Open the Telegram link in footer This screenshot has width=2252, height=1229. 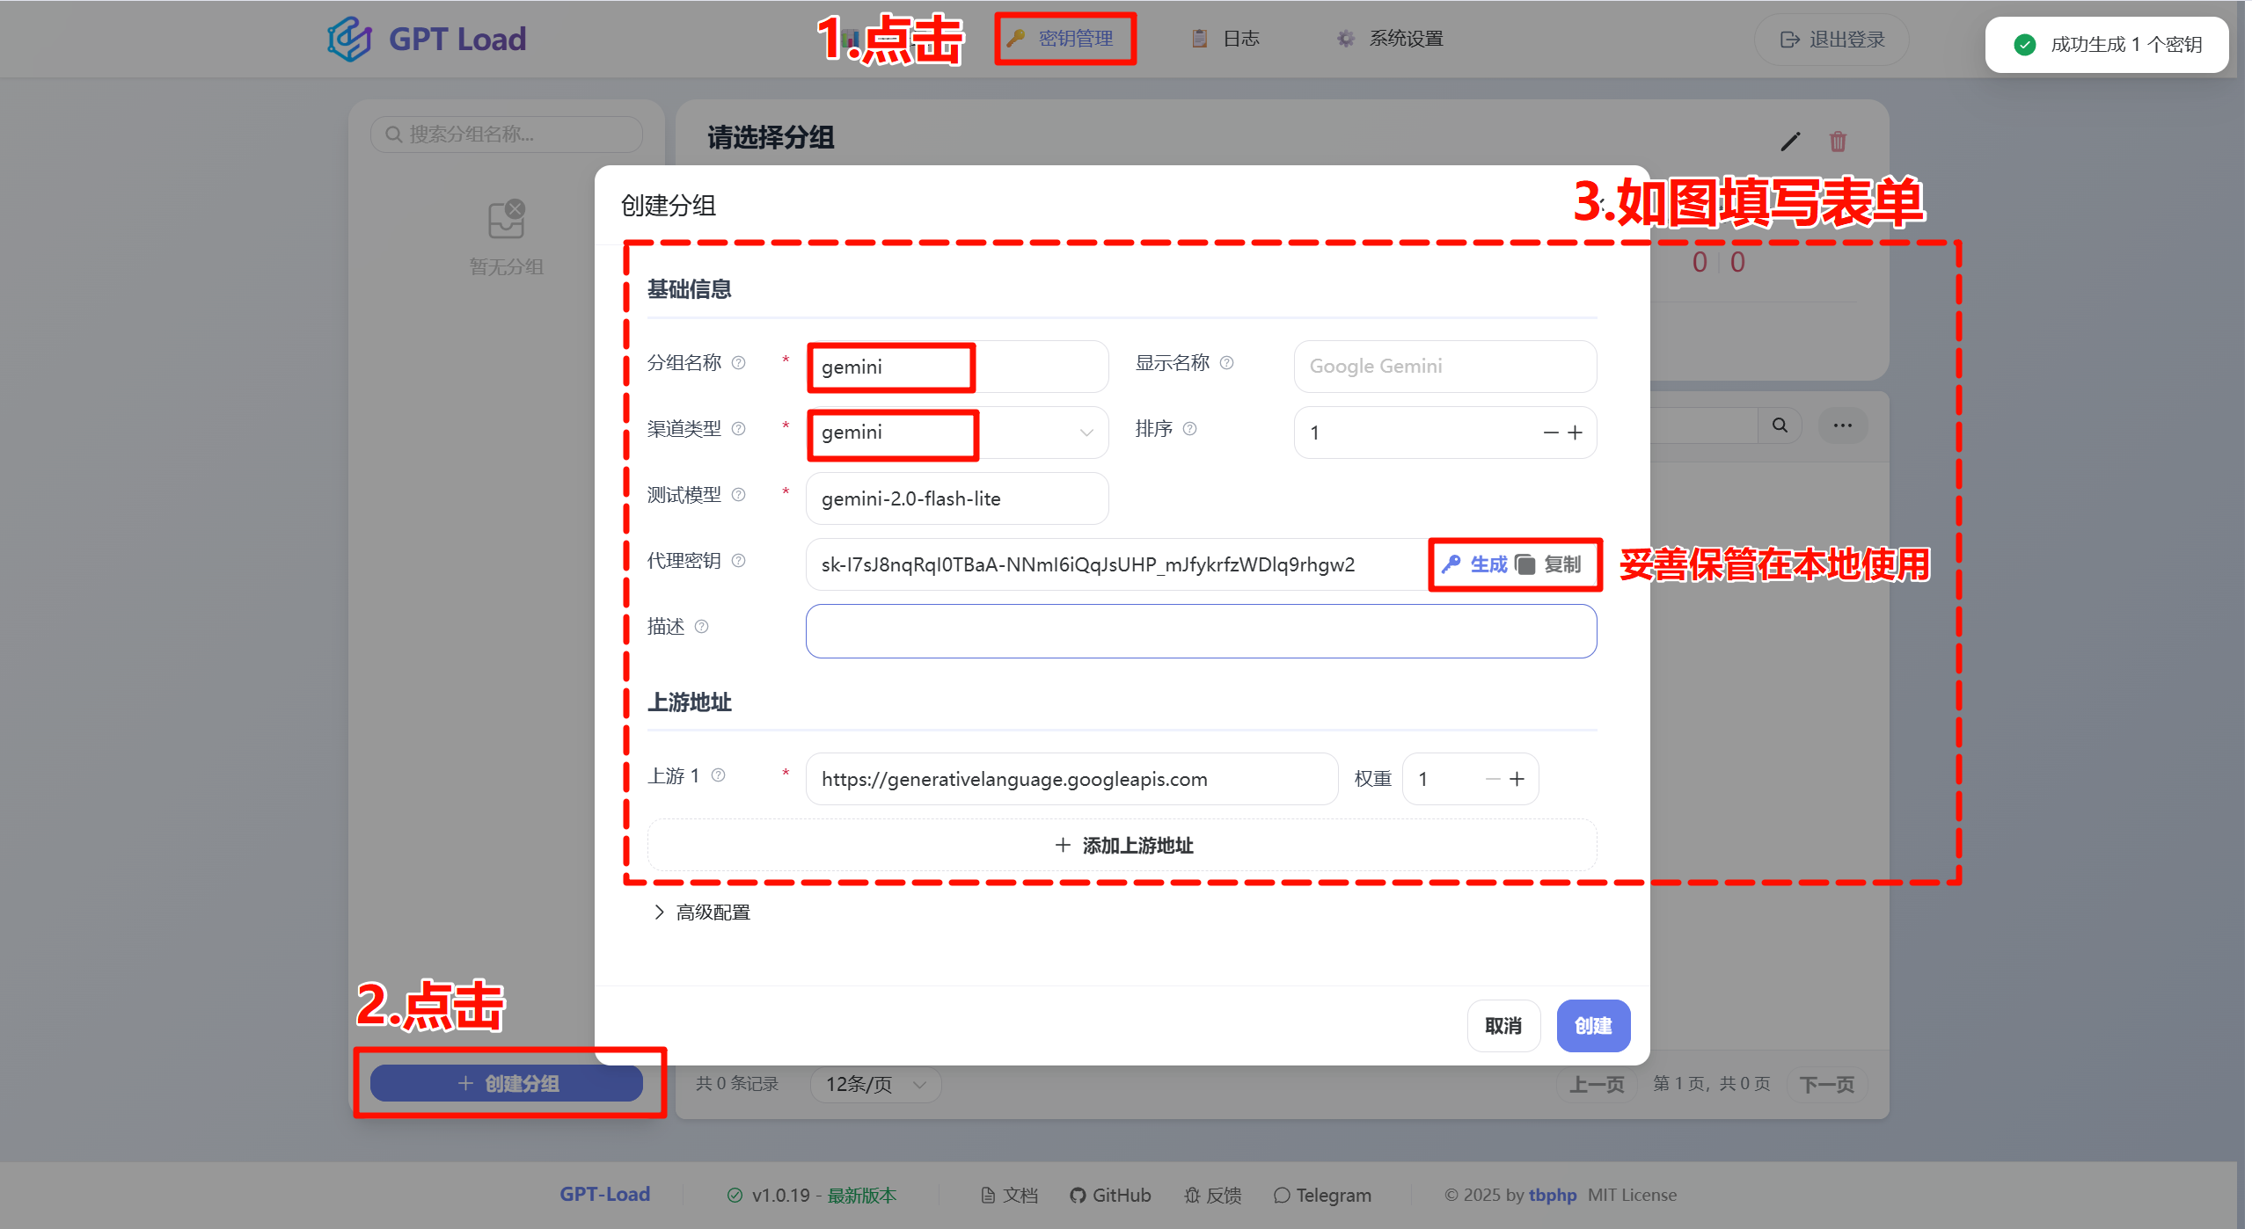(1322, 1195)
